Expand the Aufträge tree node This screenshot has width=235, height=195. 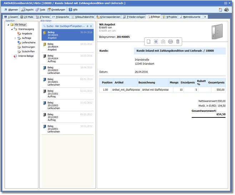[x=15, y=38]
